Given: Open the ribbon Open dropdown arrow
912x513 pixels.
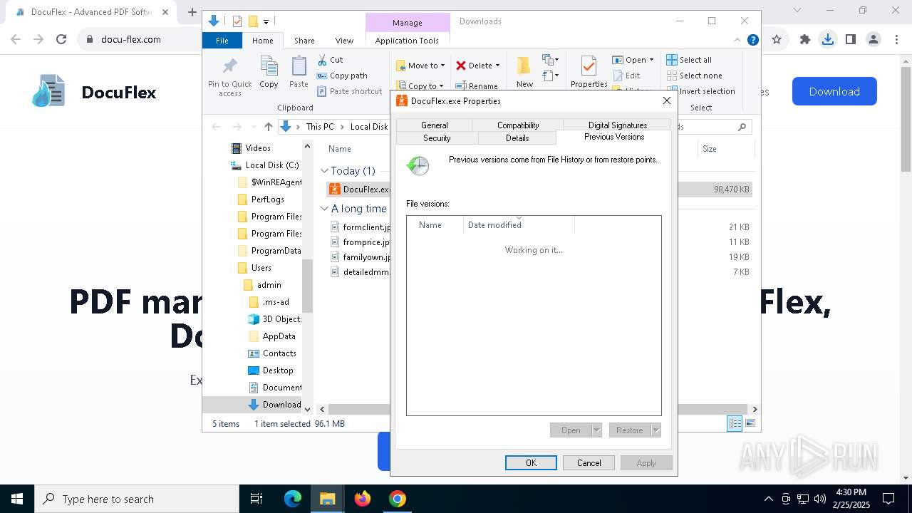Looking at the screenshot, I should [651, 60].
